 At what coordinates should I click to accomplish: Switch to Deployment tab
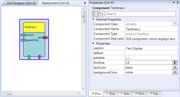click(56, 3)
